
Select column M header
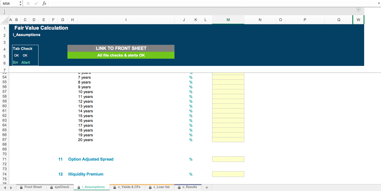(x=228, y=20)
